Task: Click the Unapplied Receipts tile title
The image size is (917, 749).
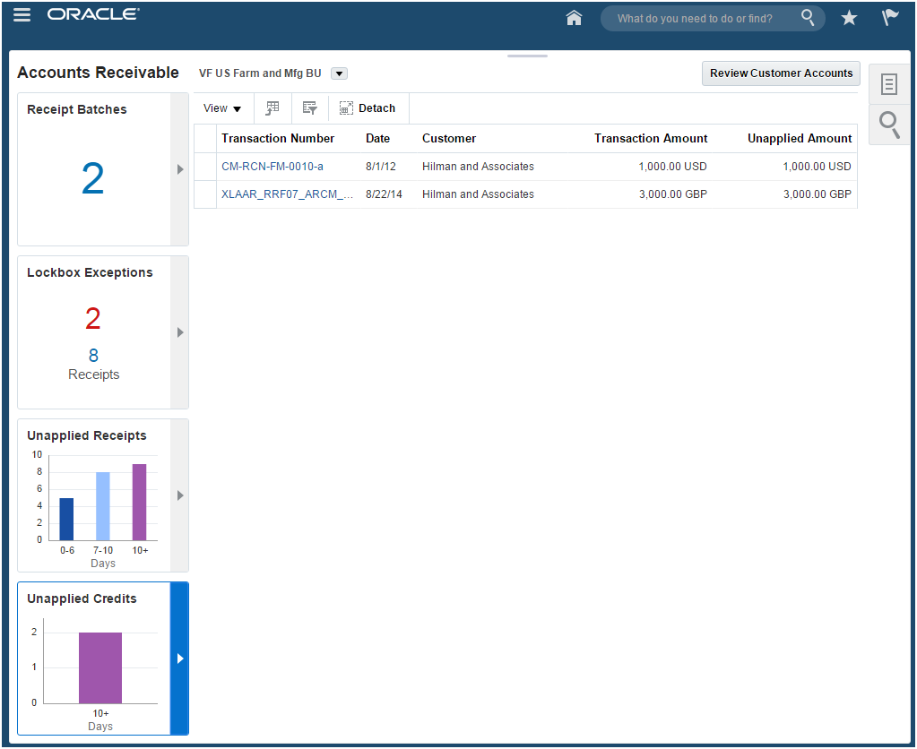Action: point(87,435)
